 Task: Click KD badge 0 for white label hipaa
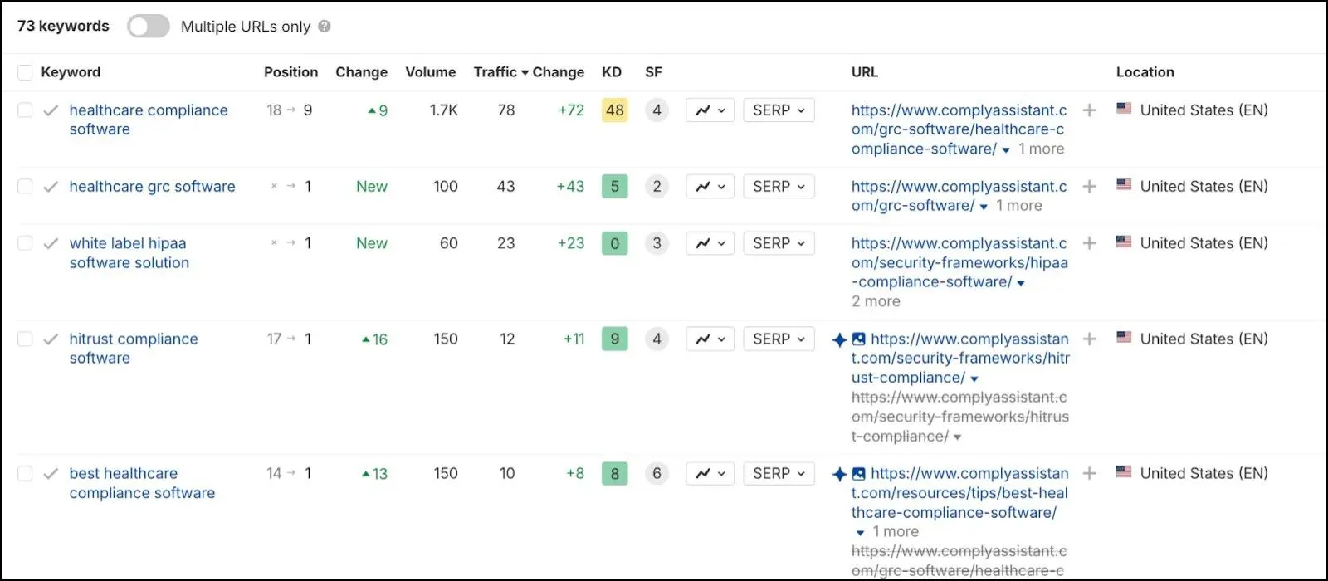click(615, 243)
